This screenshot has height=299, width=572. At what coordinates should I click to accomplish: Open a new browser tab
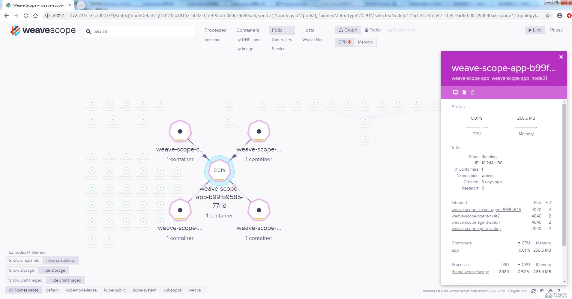(81, 5)
